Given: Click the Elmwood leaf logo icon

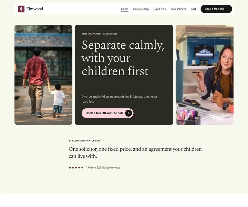Looking at the screenshot, I should tap(21, 9).
